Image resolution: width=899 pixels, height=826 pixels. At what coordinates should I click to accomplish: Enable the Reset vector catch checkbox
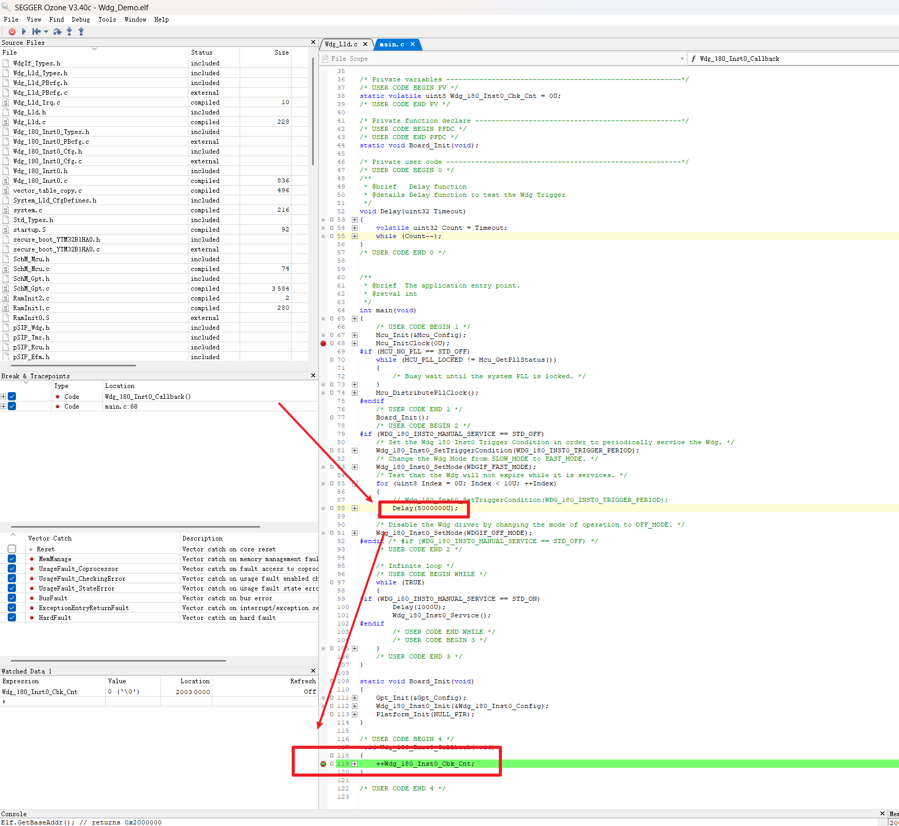(x=12, y=549)
